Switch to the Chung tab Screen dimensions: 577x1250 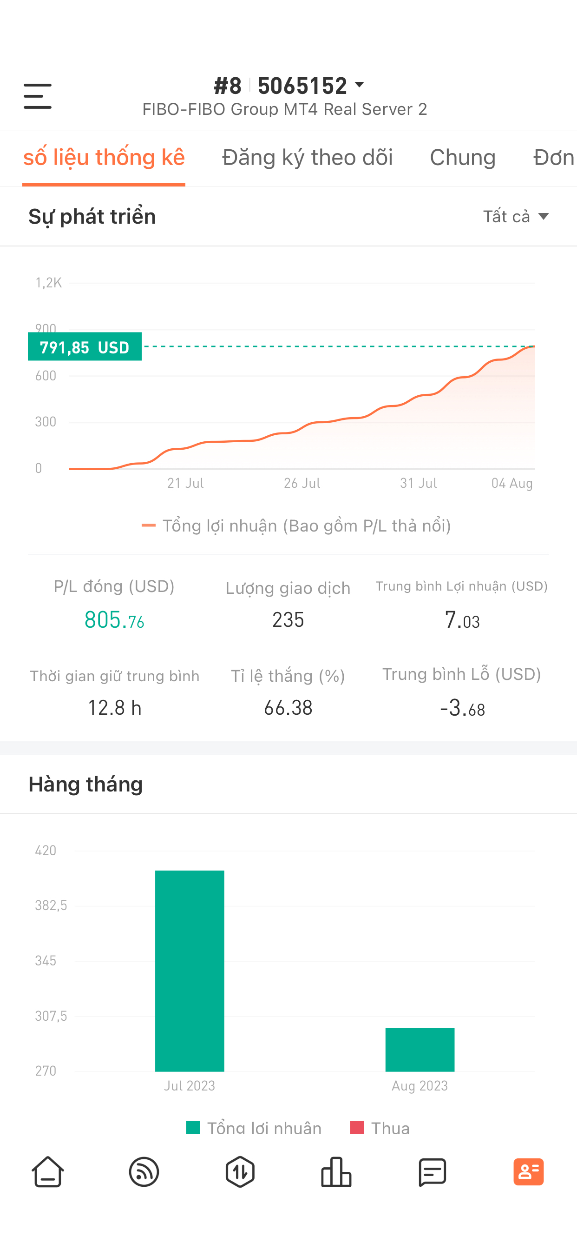(463, 158)
